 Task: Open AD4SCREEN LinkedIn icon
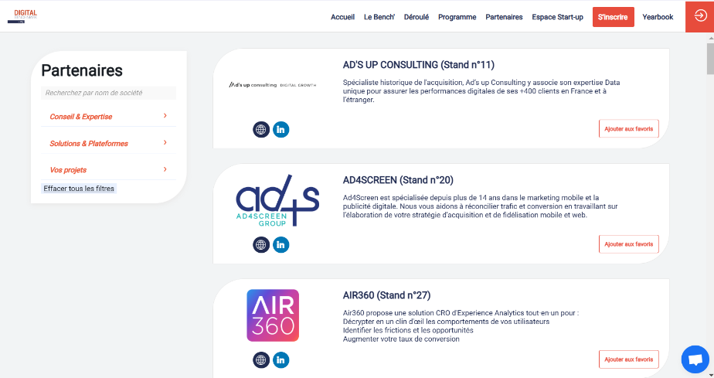pos(281,244)
